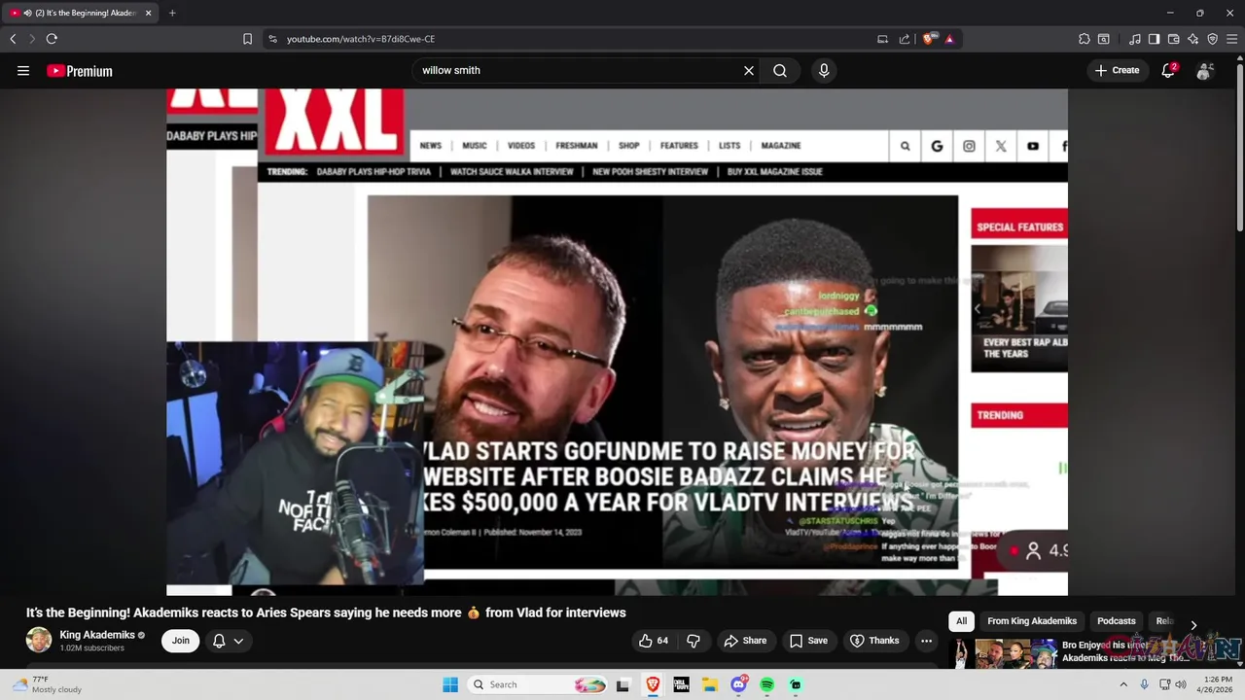Like the video with the thumbs up
This screenshot has height=700, width=1245.
click(x=654, y=641)
